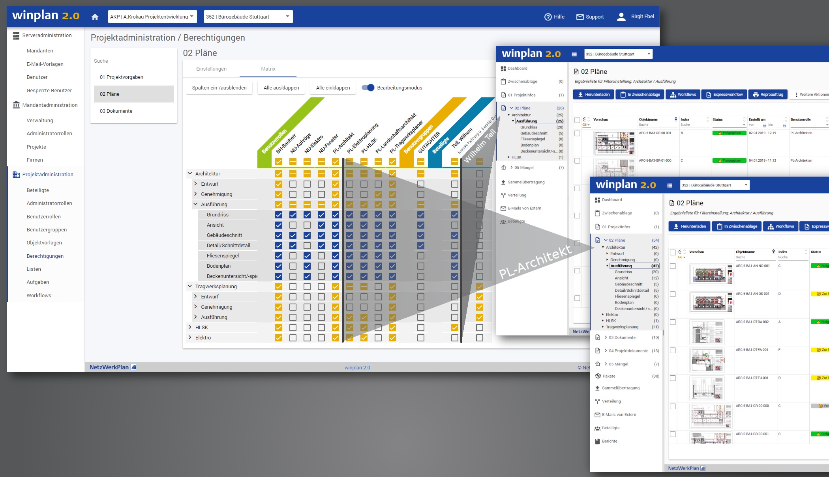Open AKP A.Krokau Projektentwicklung dropdown
Viewport: 829px width, 477px height.
[x=152, y=17]
